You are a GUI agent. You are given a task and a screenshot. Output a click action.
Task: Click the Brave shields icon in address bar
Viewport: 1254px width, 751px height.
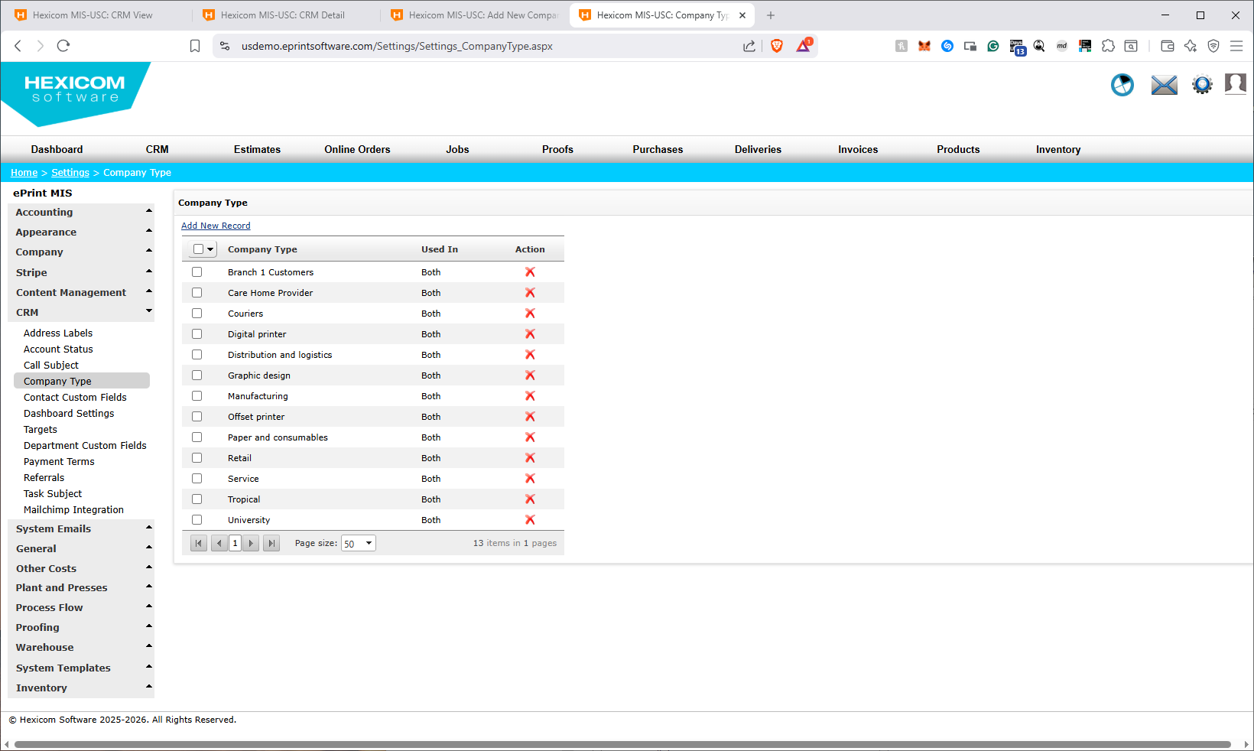click(777, 46)
